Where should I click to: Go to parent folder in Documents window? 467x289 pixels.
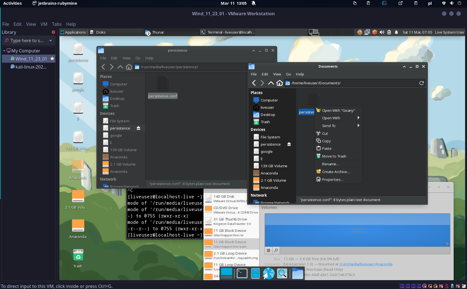coord(271,83)
